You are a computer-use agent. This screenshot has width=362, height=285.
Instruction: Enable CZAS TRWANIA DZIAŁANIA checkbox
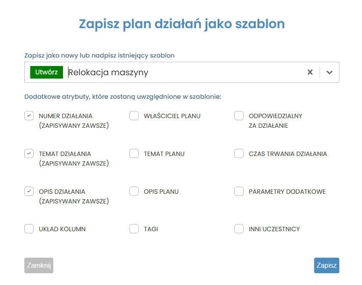(x=239, y=154)
